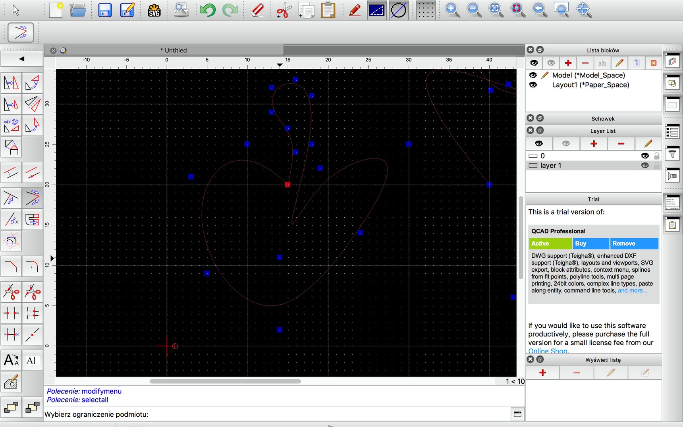Click the New drawing icon

pos(56,10)
